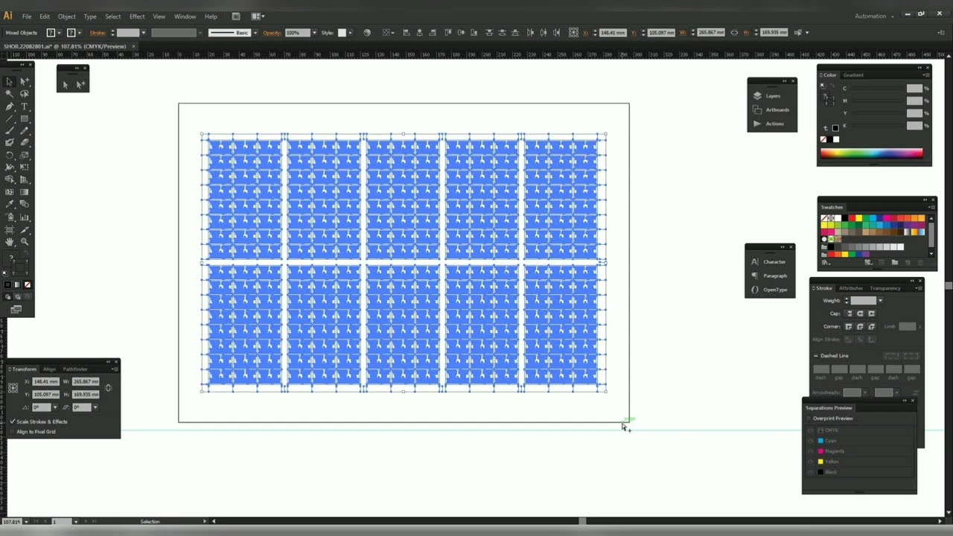953x536 pixels.
Task: Click the Y position field in Transform panel
Action: click(x=45, y=395)
